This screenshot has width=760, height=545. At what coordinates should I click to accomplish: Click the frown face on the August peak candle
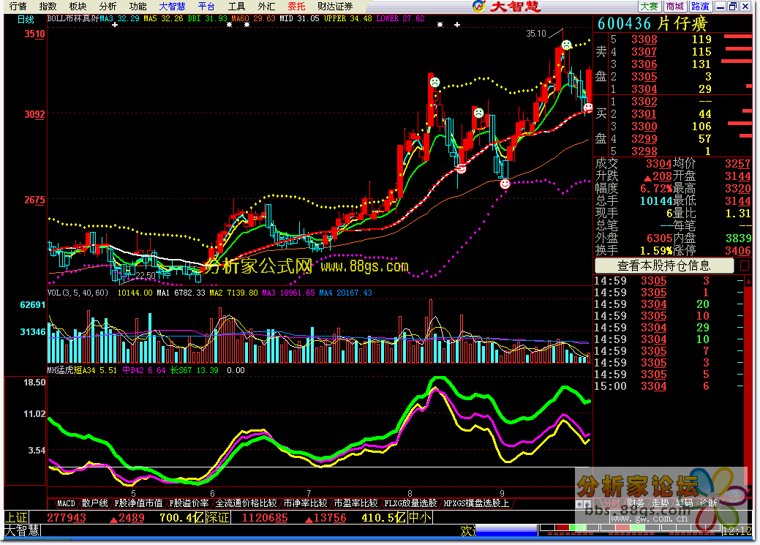[434, 83]
